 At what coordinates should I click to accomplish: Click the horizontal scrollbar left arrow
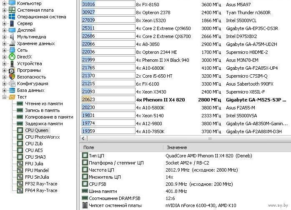click(83, 139)
